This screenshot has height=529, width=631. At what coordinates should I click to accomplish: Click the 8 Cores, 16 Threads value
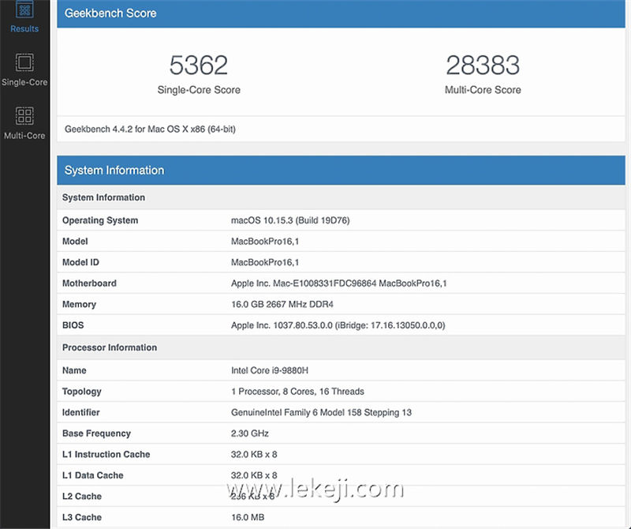[297, 391]
